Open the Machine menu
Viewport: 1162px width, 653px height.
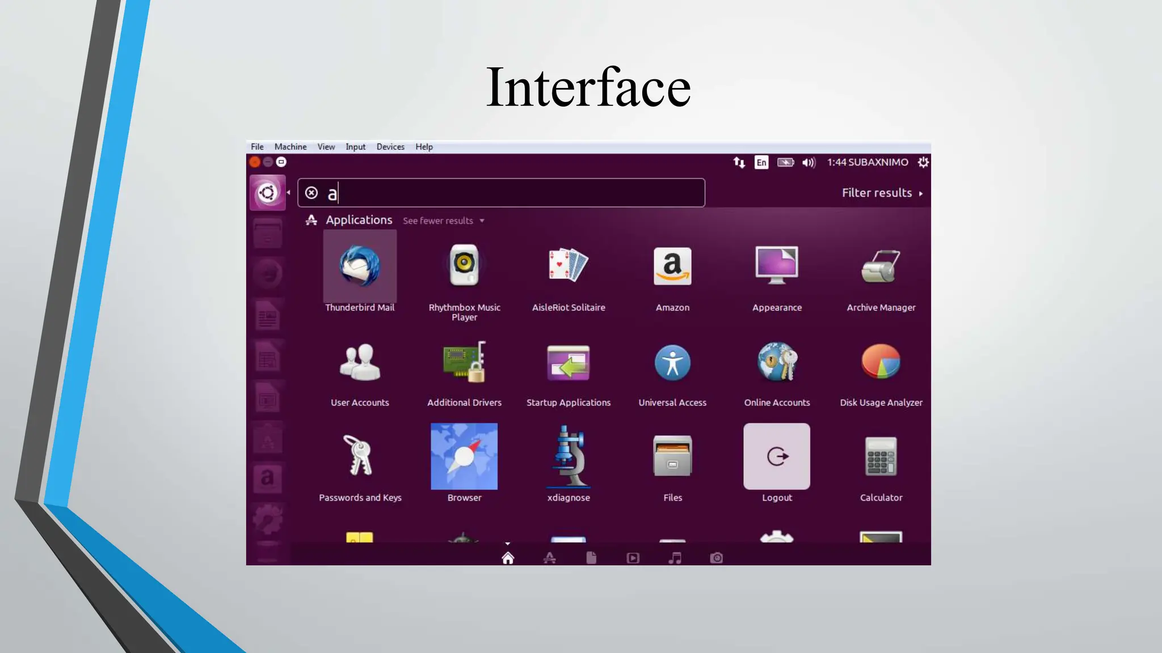click(290, 147)
